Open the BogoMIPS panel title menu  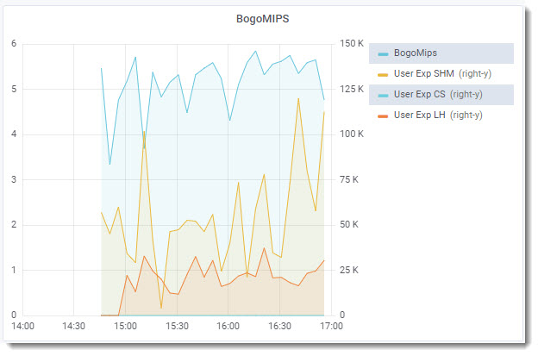point(262,19)
